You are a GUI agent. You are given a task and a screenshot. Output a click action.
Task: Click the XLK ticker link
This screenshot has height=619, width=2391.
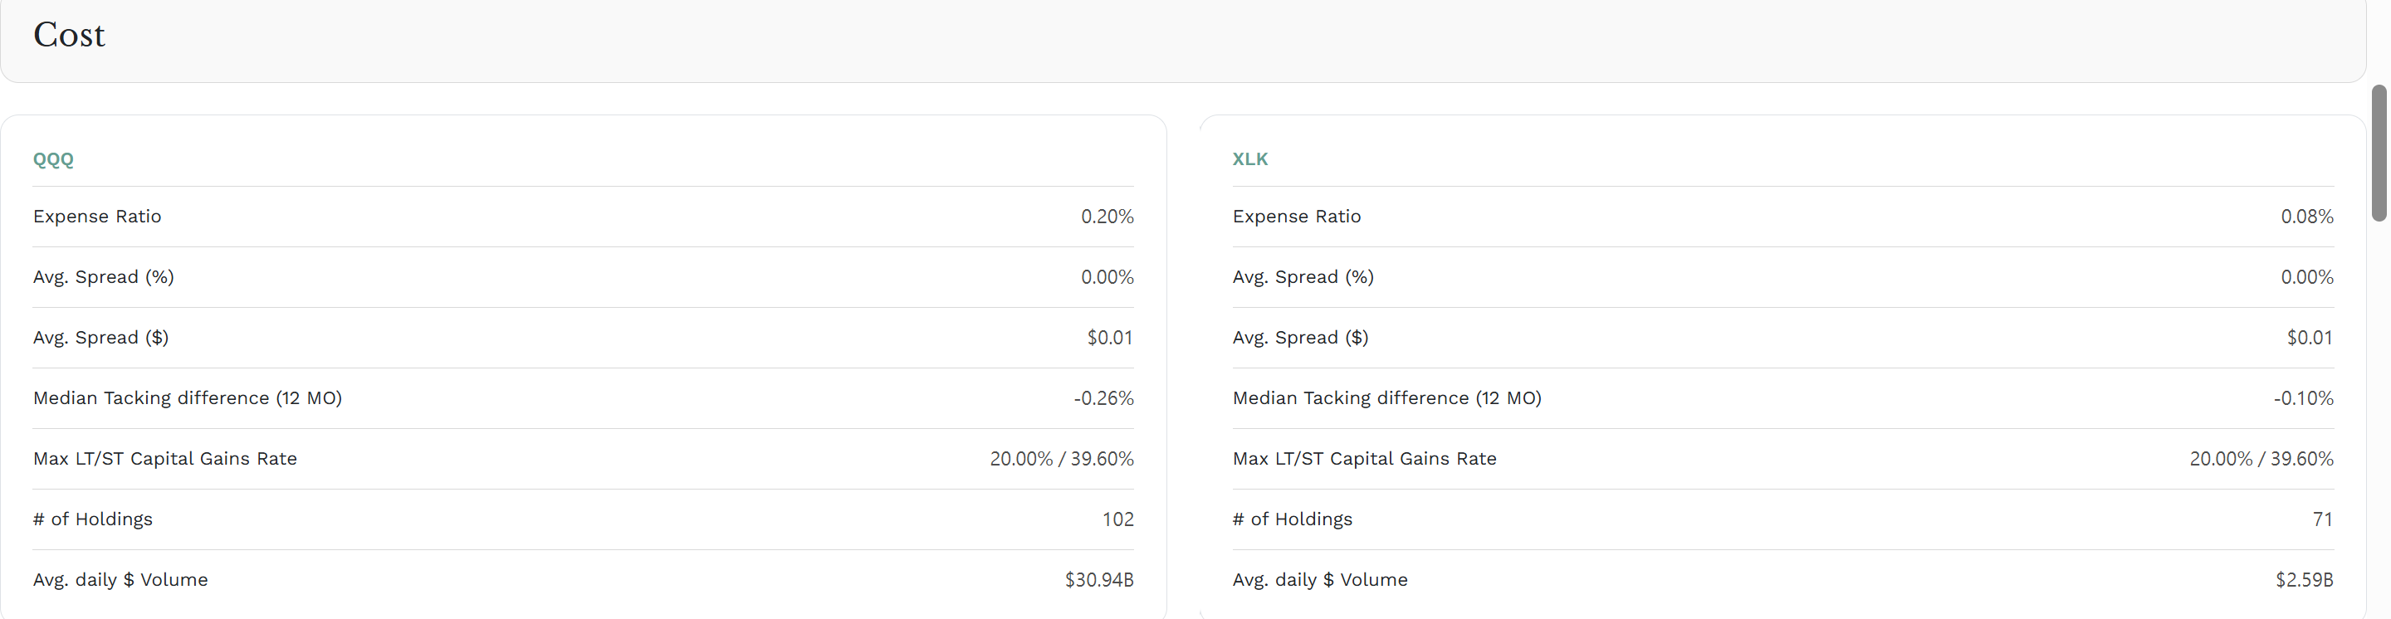click(x=1249, y=158)
